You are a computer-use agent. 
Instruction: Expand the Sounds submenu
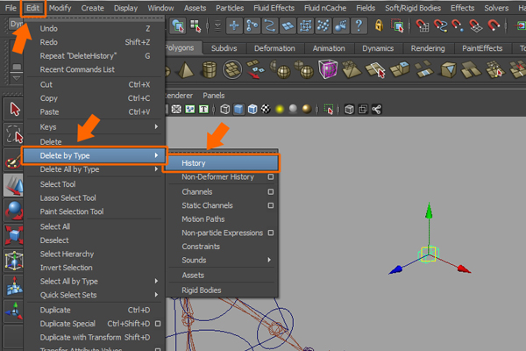[223, 260]
